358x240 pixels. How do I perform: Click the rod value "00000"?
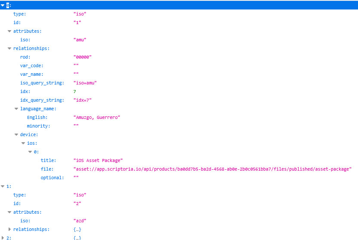pyautogui.click(x=83, y=57)
